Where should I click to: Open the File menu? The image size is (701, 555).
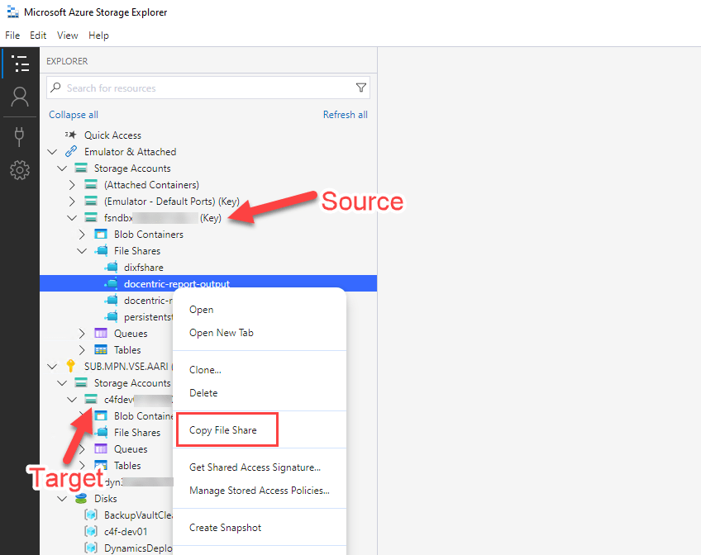tap(12, 36)
